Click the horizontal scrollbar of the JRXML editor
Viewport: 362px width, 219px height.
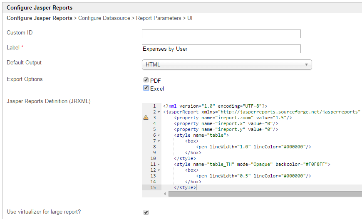[265, 194]
